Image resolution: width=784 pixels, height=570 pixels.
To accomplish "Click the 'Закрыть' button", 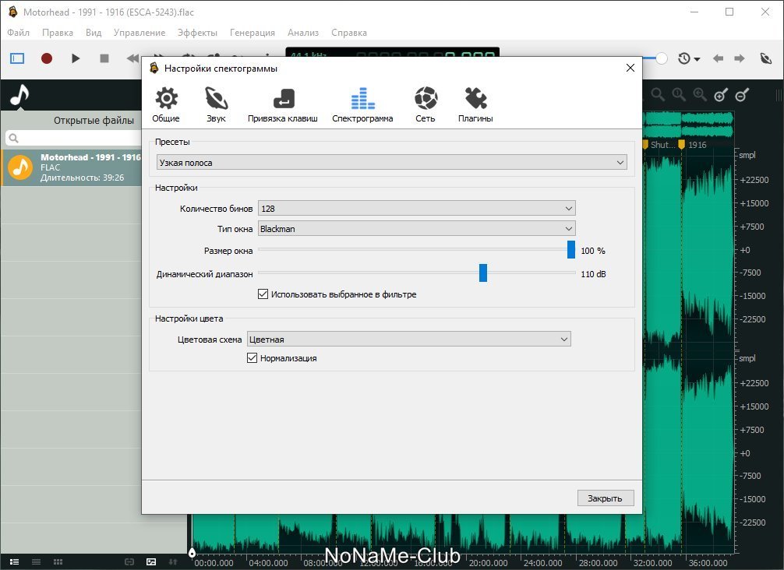I will pos(605,498).
